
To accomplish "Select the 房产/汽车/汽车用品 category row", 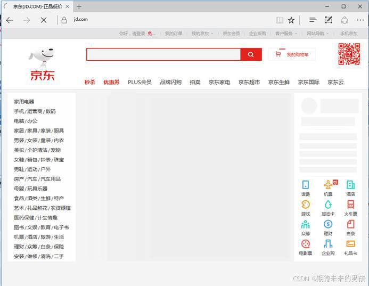I will pos(37,179).
